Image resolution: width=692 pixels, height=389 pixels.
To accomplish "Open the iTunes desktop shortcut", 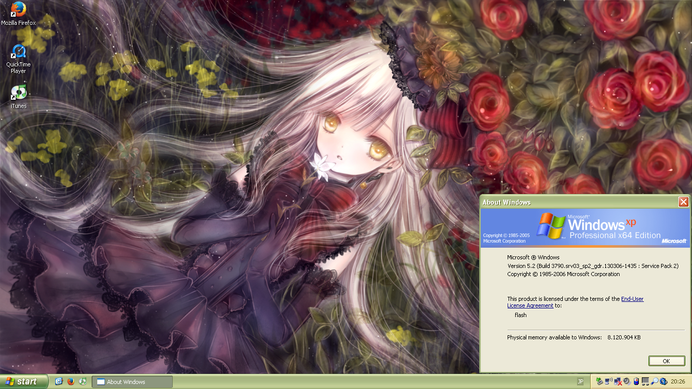I will 18,96.
